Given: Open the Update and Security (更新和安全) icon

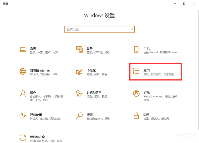Looking at the screenshot, I should (x=23, y=138).
